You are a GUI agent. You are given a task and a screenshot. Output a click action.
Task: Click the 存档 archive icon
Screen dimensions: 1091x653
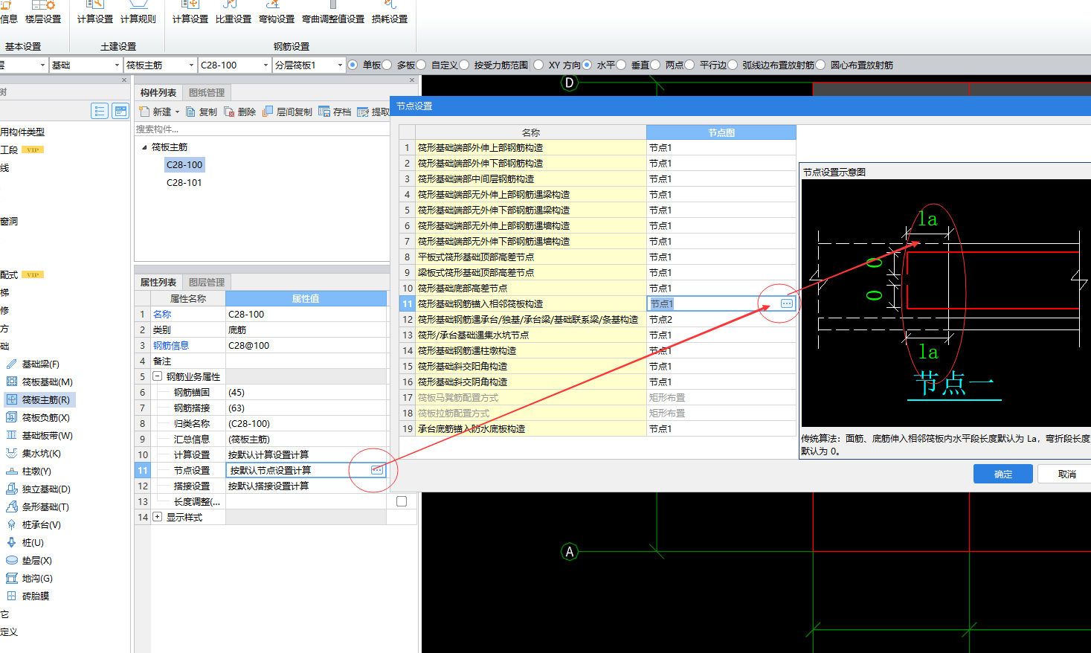(324, 112)
